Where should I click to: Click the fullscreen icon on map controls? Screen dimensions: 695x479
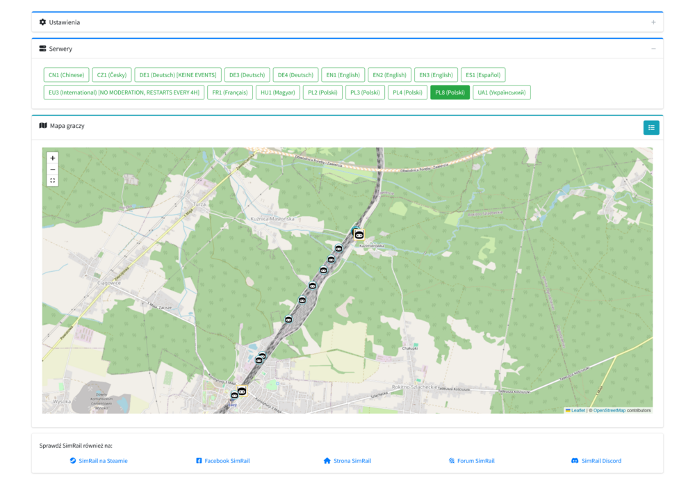[x=52, y=180]
